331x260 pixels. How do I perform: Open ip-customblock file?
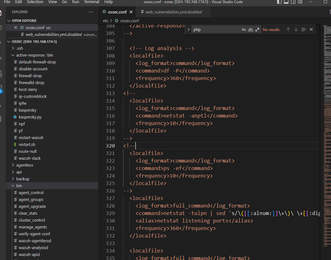[33, 96]
